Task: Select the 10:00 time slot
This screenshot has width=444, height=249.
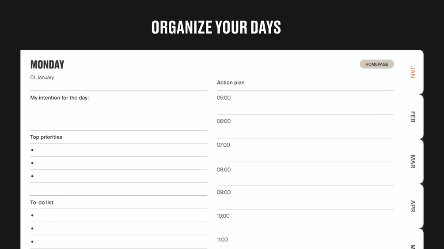Action: click(x=305, y=221)
